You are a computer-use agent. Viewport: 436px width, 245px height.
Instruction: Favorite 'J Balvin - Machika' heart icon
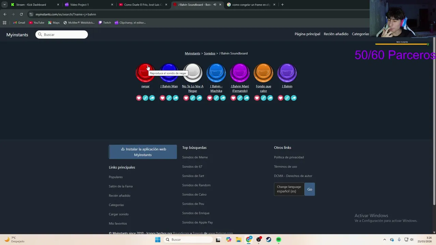[209, 98]
